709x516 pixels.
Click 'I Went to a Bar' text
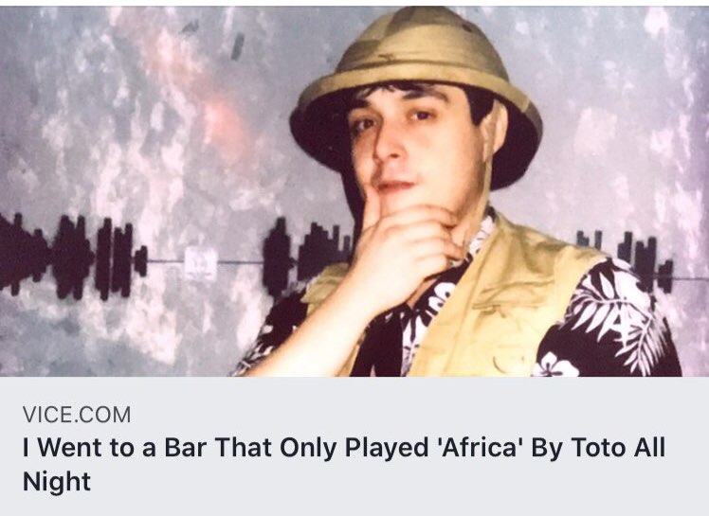pyautogui.click(x=115, y=447)
